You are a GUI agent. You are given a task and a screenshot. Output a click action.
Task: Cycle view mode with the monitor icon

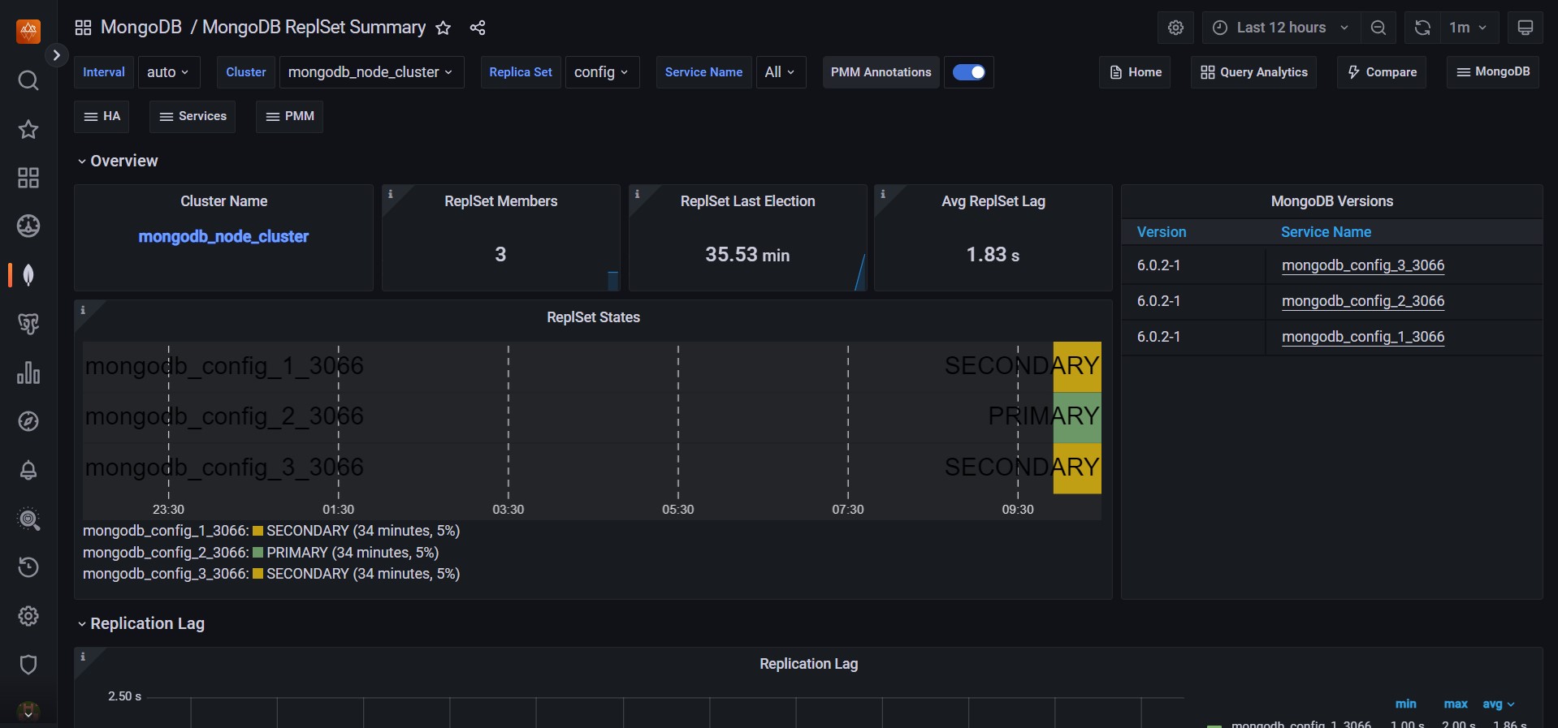click(1525, 28)
